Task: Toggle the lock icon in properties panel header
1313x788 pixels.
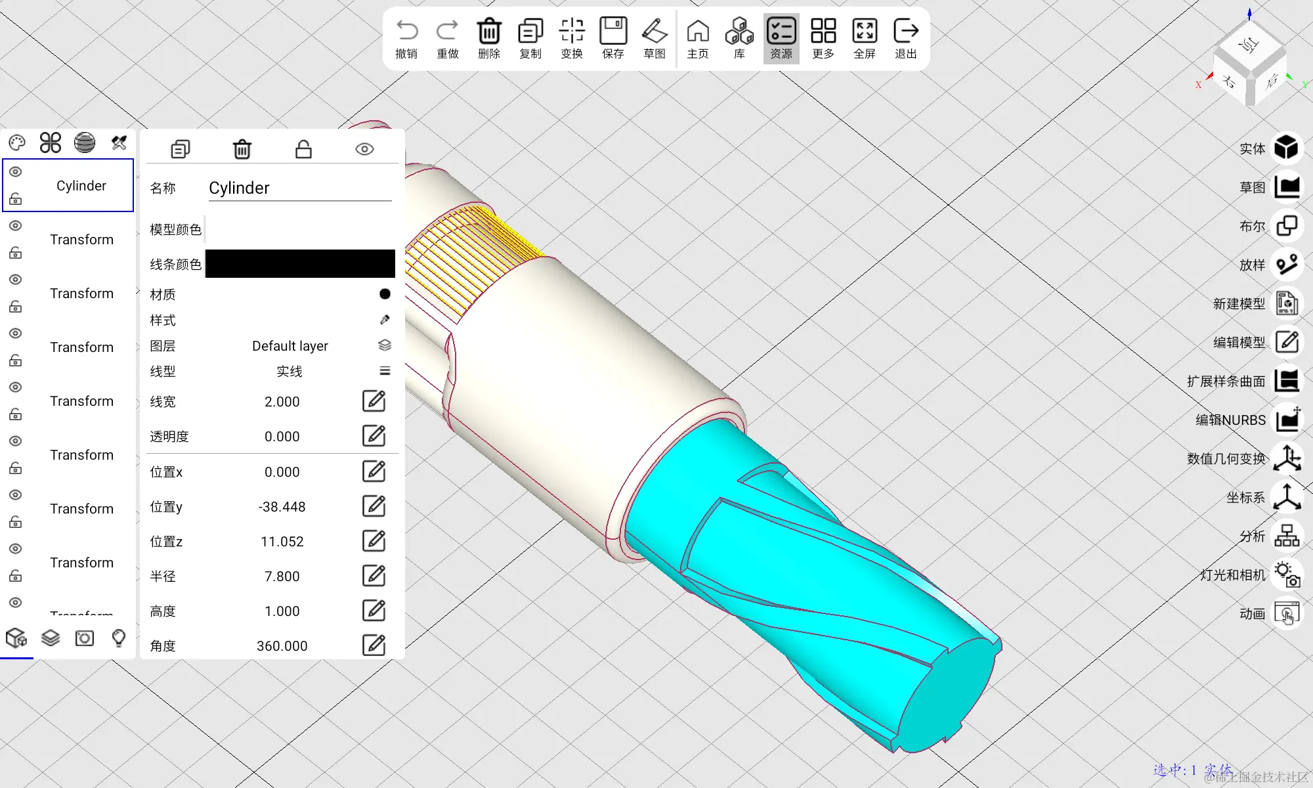Action: click(303, 149)
